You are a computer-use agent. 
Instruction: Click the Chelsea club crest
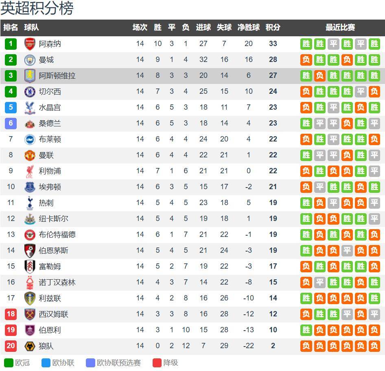tap(30, 92)
